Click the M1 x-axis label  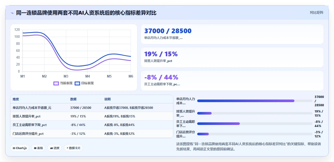click(23, 76)
